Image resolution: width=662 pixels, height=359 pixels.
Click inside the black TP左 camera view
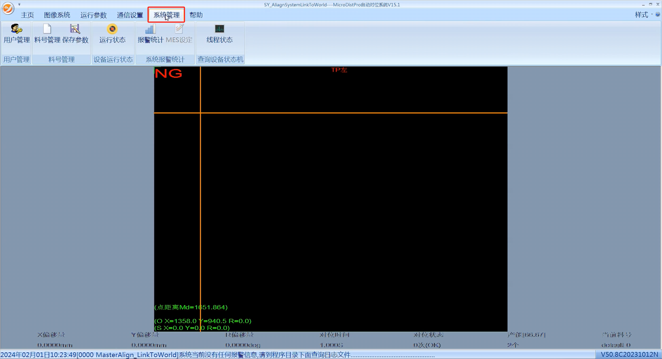(331, 199)
